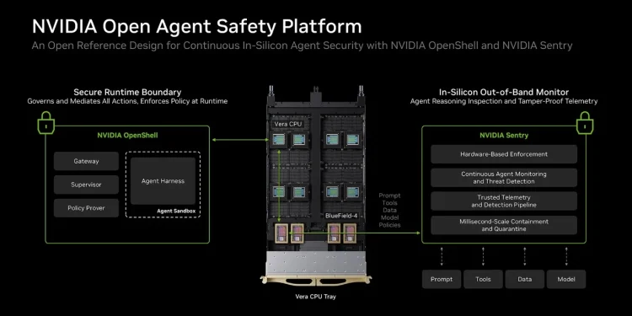Image resolution: width=632 pixels, height=316 pixels.
Task: Click the Prompt box below Sentry
Action: [x=442, y=279]
